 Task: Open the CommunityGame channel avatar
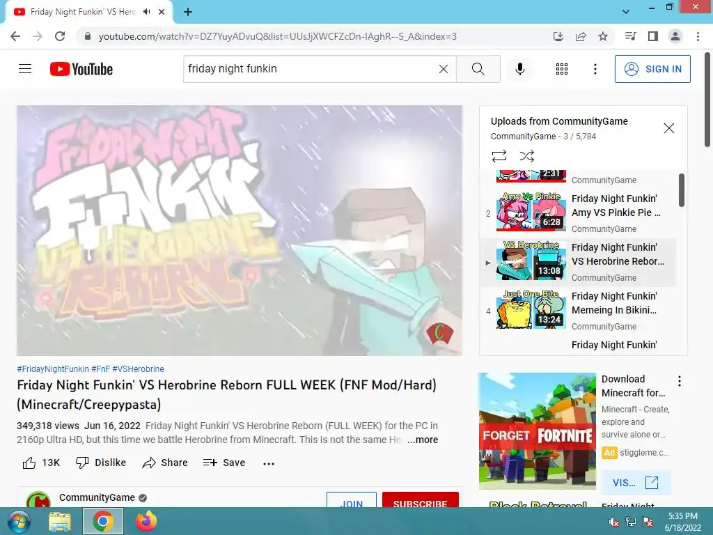click(x=38, y=499)
